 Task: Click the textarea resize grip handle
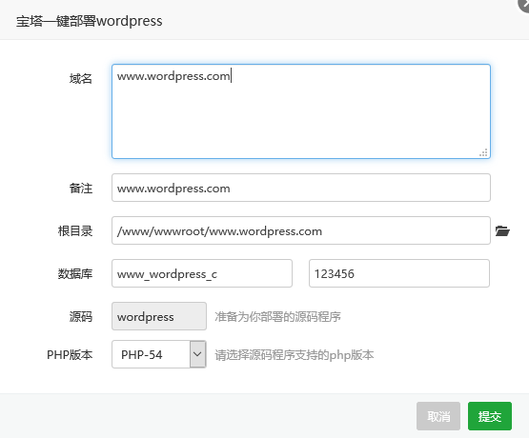(x=483, y=152)
